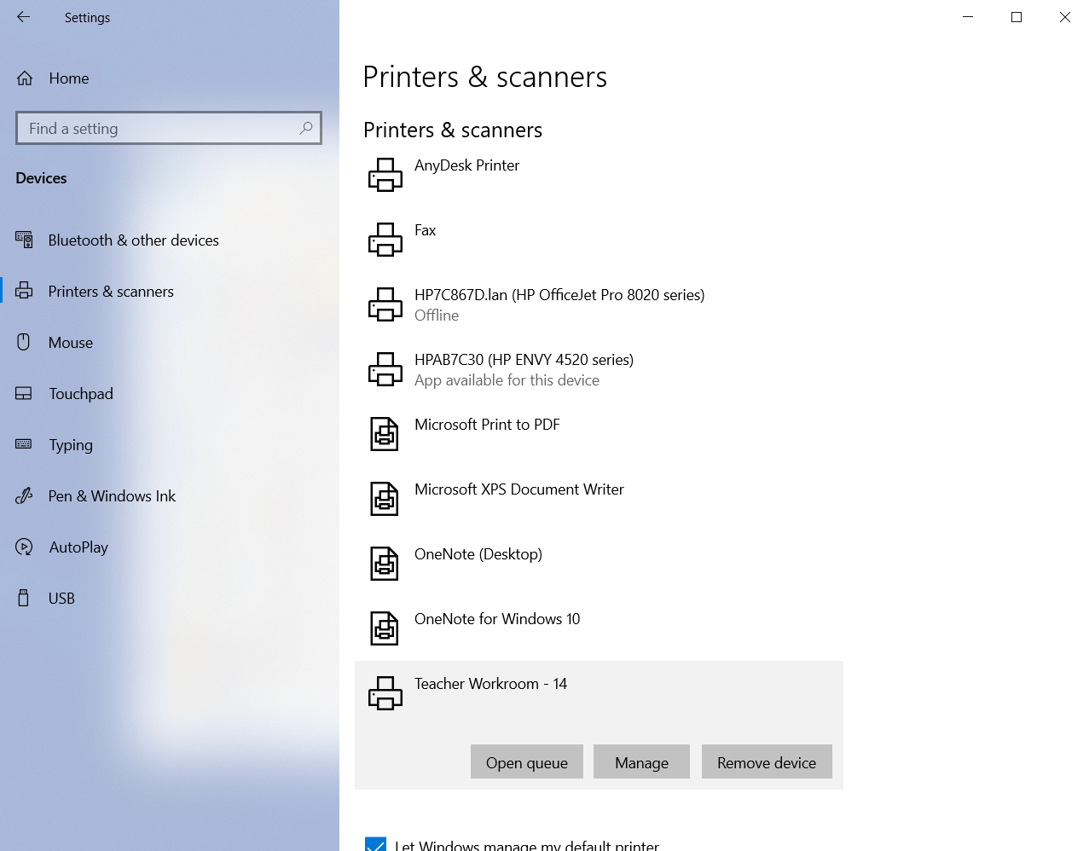Screen dimensions: 1089x851
Task: Click the Typing keyboard icon
Action: pyautogui.click(x=24, y=444)
